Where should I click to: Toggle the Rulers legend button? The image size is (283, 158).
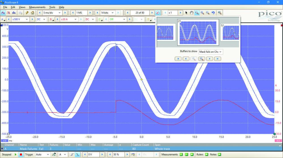(206, 154)
